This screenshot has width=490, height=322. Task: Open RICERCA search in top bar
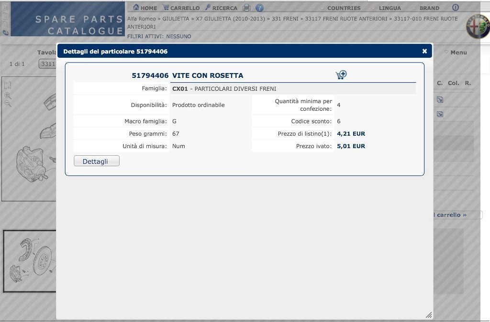(221, 8)
